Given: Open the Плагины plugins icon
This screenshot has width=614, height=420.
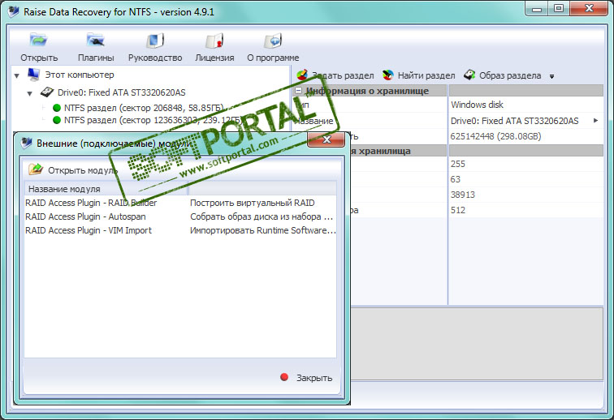Looking at the screenshot, I should point(95,41).
